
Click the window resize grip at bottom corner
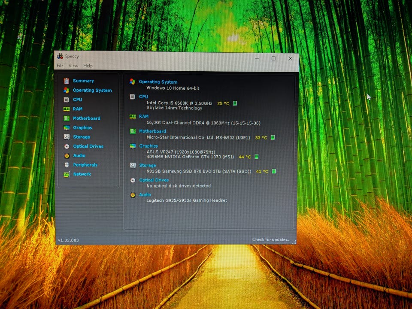(294, 242)
